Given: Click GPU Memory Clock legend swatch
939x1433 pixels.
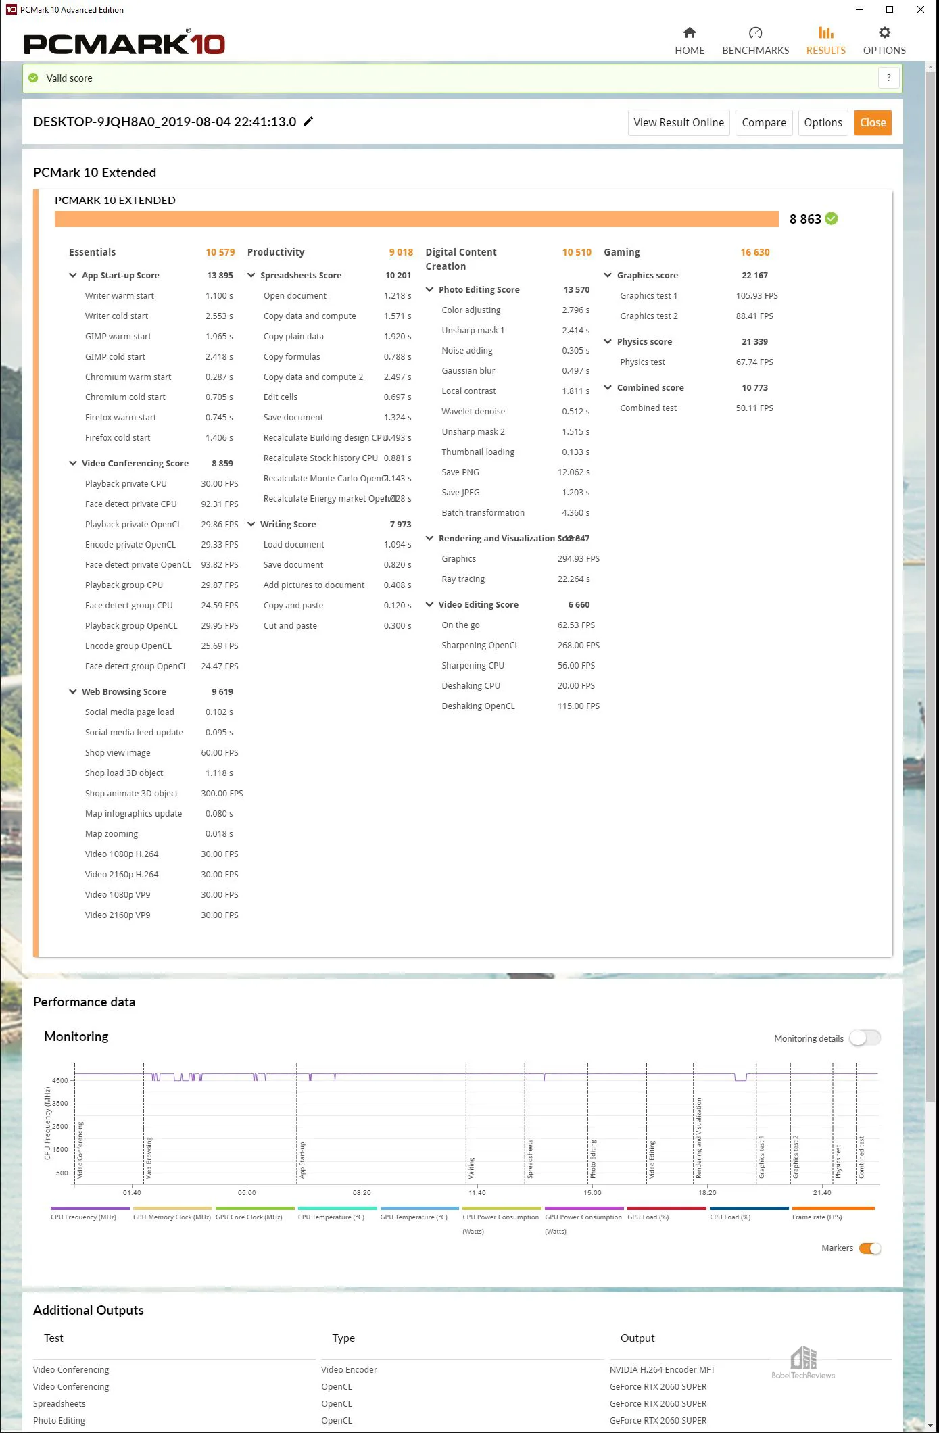Looking at the screenshot, I should click(x=172, y=1208).
